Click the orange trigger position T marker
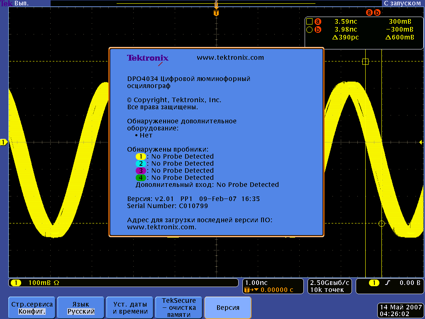This screenshot has height=319, width=425. coord(216,13)
